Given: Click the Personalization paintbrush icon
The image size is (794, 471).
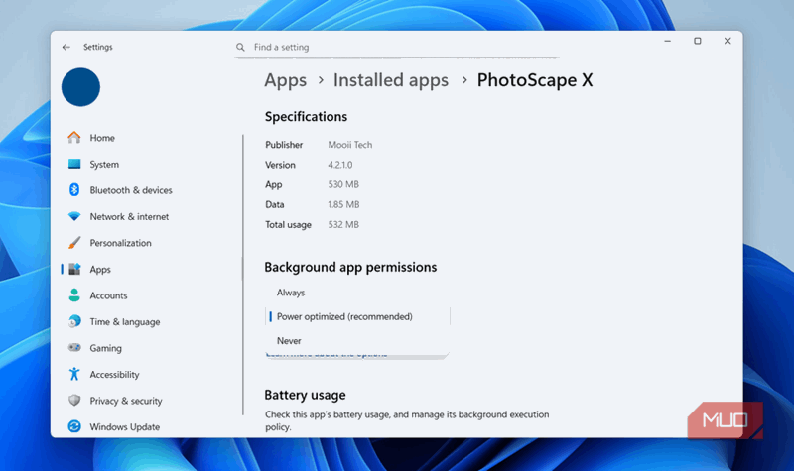Looking at the screenshot, I should (74, 243).
